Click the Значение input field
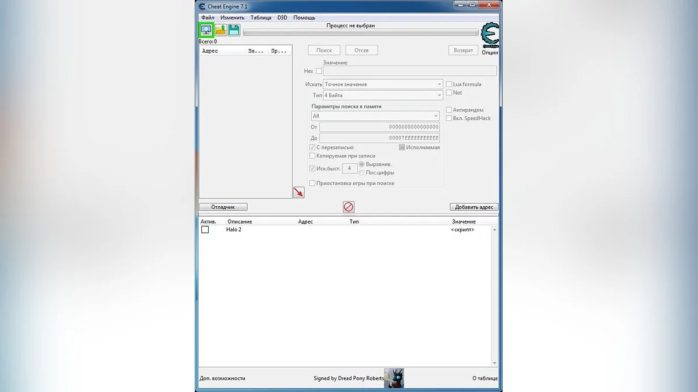 (x=410, y=71)
